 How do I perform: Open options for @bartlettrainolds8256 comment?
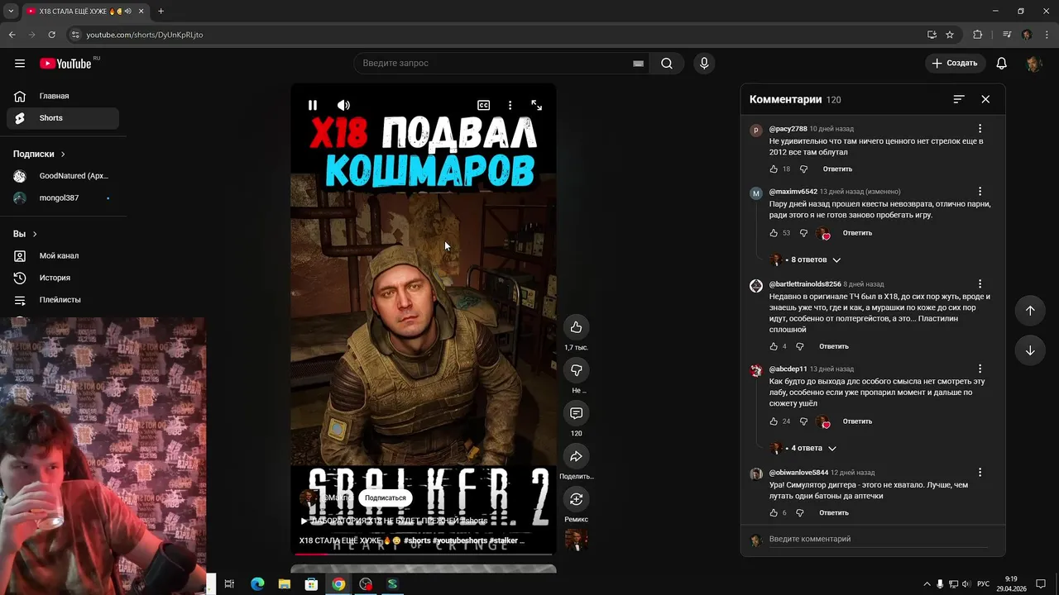(980, 284)
